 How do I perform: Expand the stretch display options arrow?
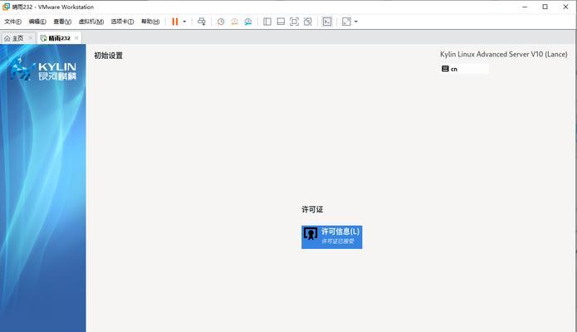coord(356,22)
